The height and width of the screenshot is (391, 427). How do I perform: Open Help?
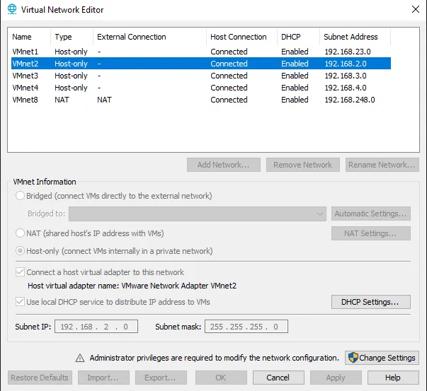[x=393, y=378]
